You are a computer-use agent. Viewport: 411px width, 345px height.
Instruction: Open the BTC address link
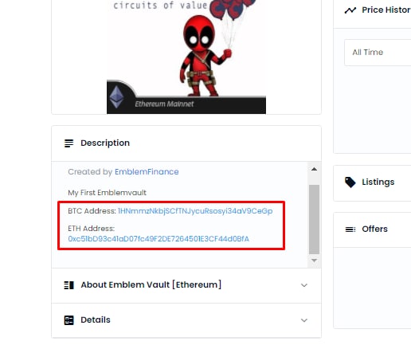(195, 211)
